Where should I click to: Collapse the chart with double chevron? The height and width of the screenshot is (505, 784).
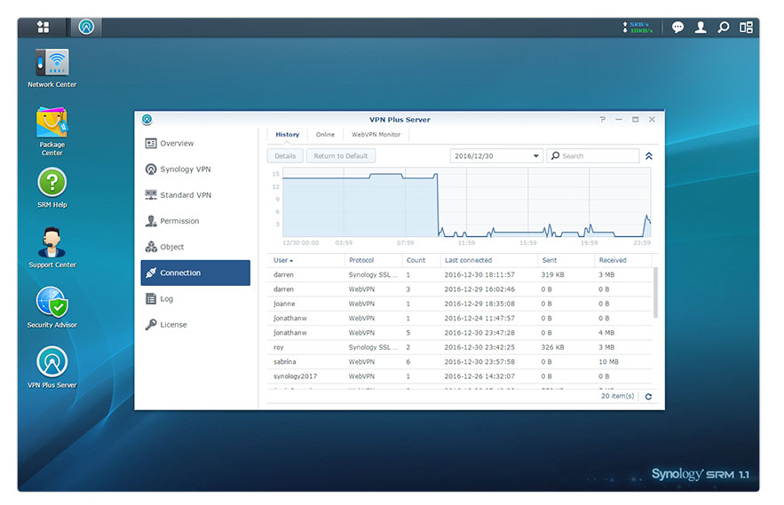(649, 156)
